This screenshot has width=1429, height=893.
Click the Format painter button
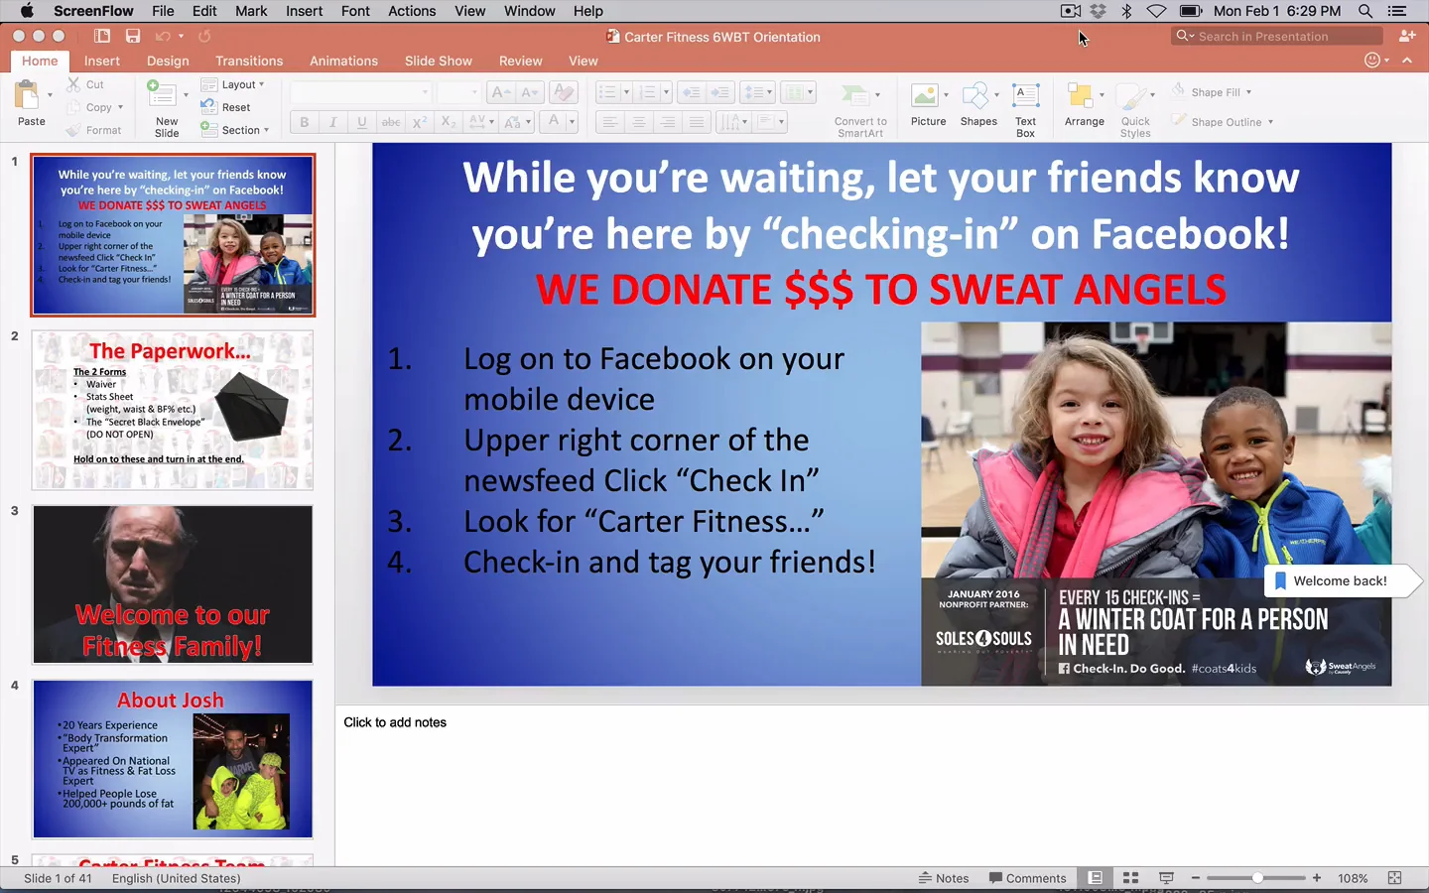93,130
